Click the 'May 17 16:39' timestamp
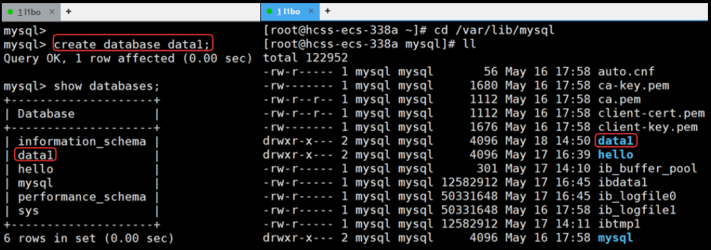This screenshot has height=250, width=711. click(547, 155)
